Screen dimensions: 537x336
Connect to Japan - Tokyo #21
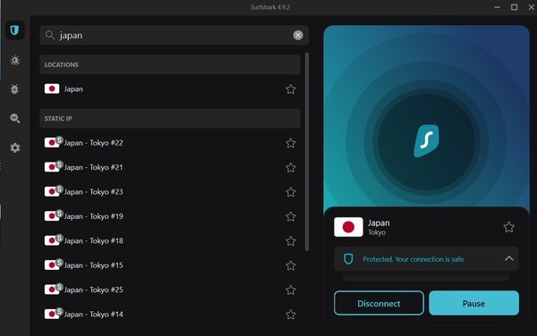tap(170, 167)
